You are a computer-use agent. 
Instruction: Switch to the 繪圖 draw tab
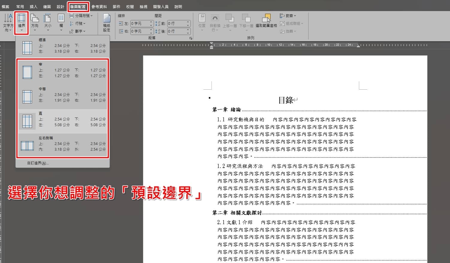coord(47,7)
